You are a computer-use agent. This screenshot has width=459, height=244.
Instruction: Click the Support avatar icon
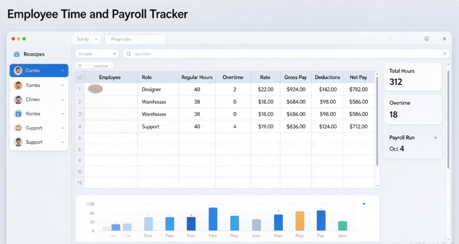pyautogui.click(x=18, y=142)
